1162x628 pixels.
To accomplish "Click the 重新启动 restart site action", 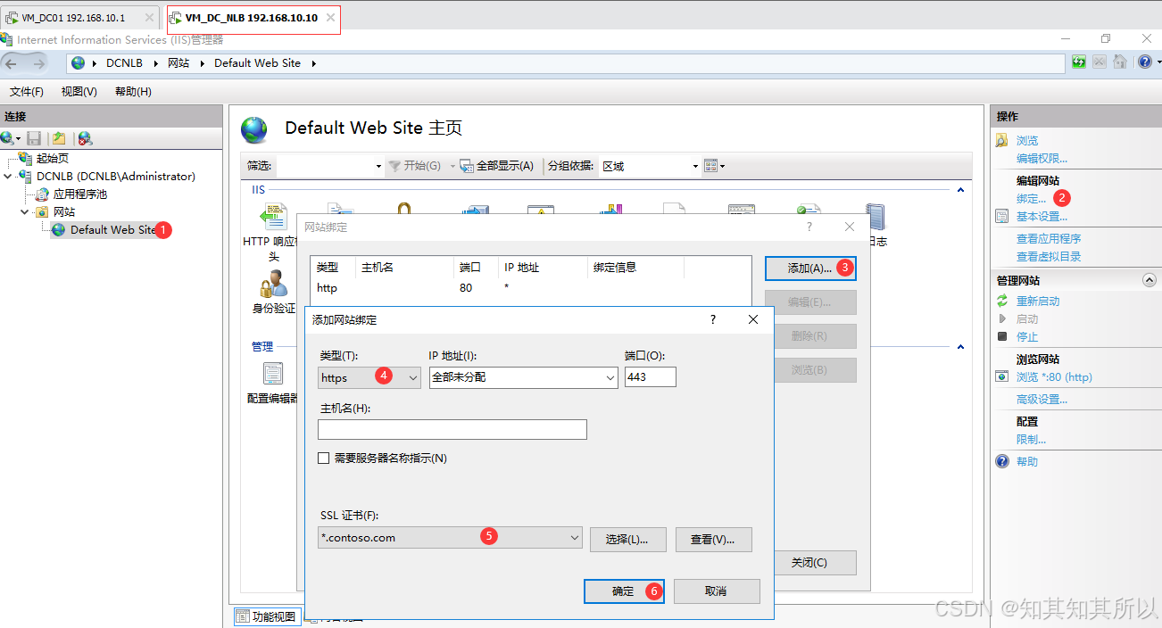I will point(1037,302).
